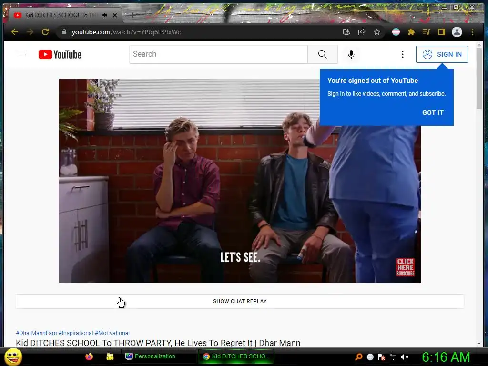Open the Action Center flag tray icon
Viewport: 488px width, 366px height.
382,356
